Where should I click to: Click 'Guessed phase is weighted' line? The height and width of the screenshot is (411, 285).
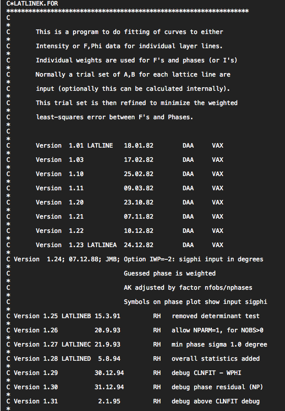click(x=170, y=273)
